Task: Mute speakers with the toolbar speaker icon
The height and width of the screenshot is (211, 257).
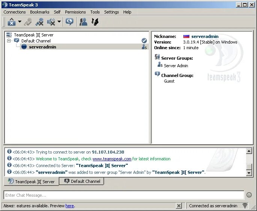Action: coord(51,22)
